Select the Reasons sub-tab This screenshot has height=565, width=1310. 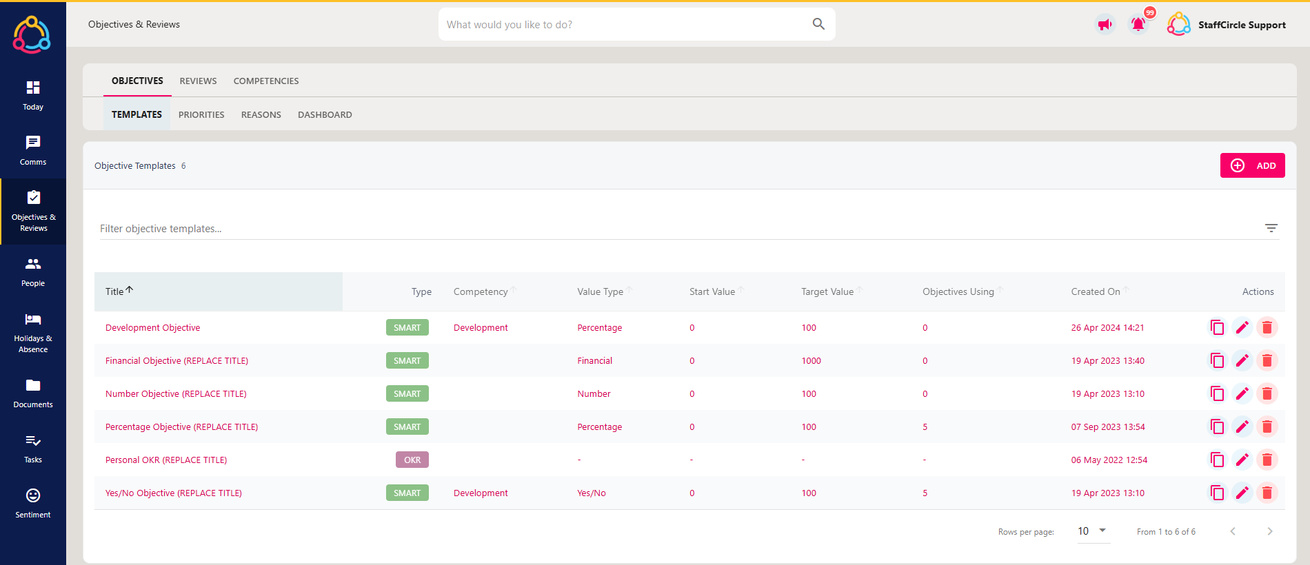pyautogui.click(x=261, y=114)
